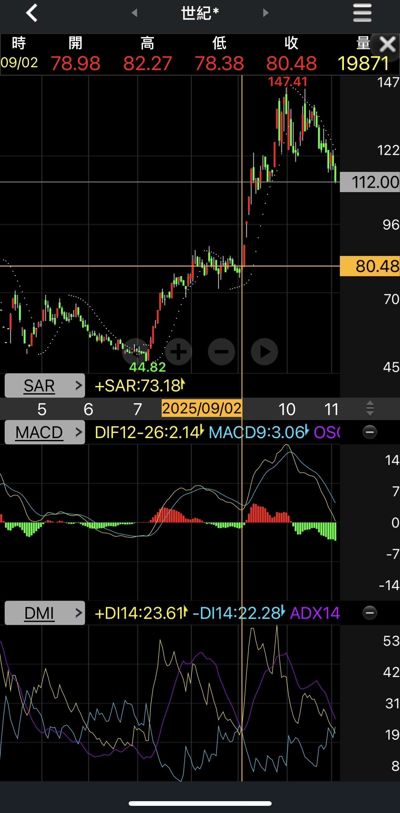Image resolution: width=400 pixels, height=813 pixels.
Task: Close the OHLC data bar with the X
Action: point(387,44)
